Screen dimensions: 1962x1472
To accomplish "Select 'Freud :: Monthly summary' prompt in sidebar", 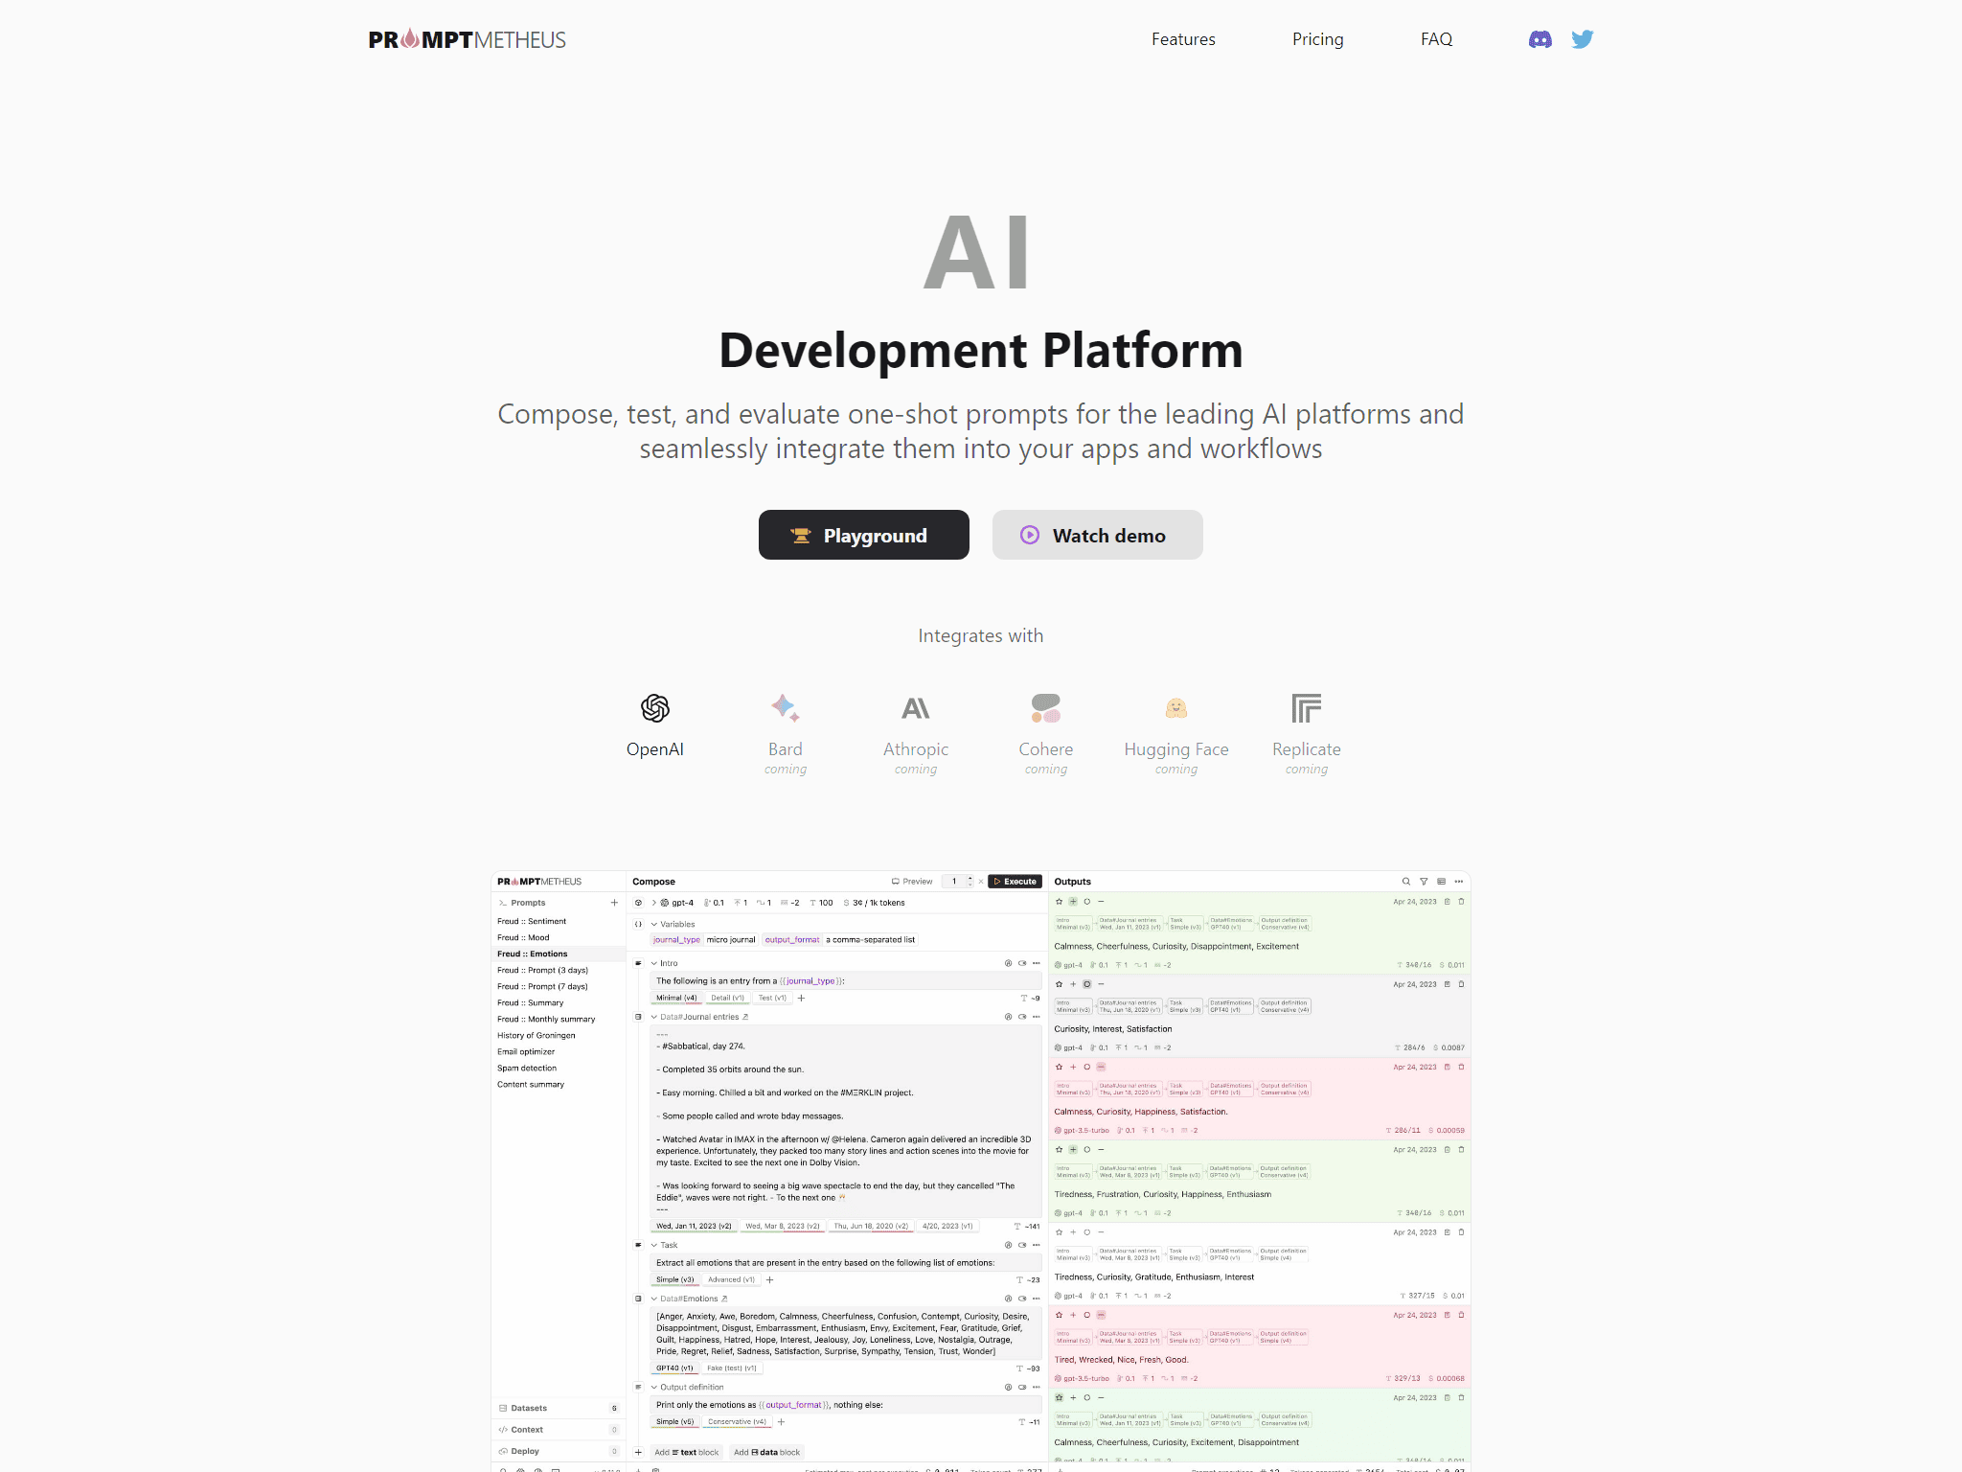I will pos(559,1019).
